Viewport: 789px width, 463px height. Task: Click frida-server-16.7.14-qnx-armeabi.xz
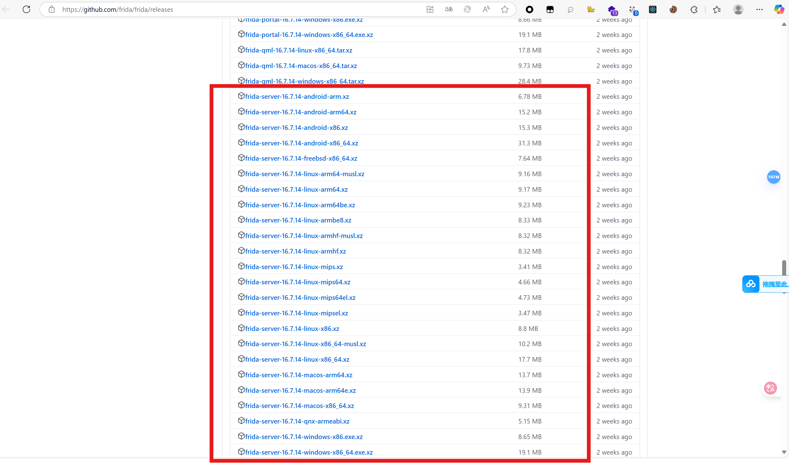(297, 421)
